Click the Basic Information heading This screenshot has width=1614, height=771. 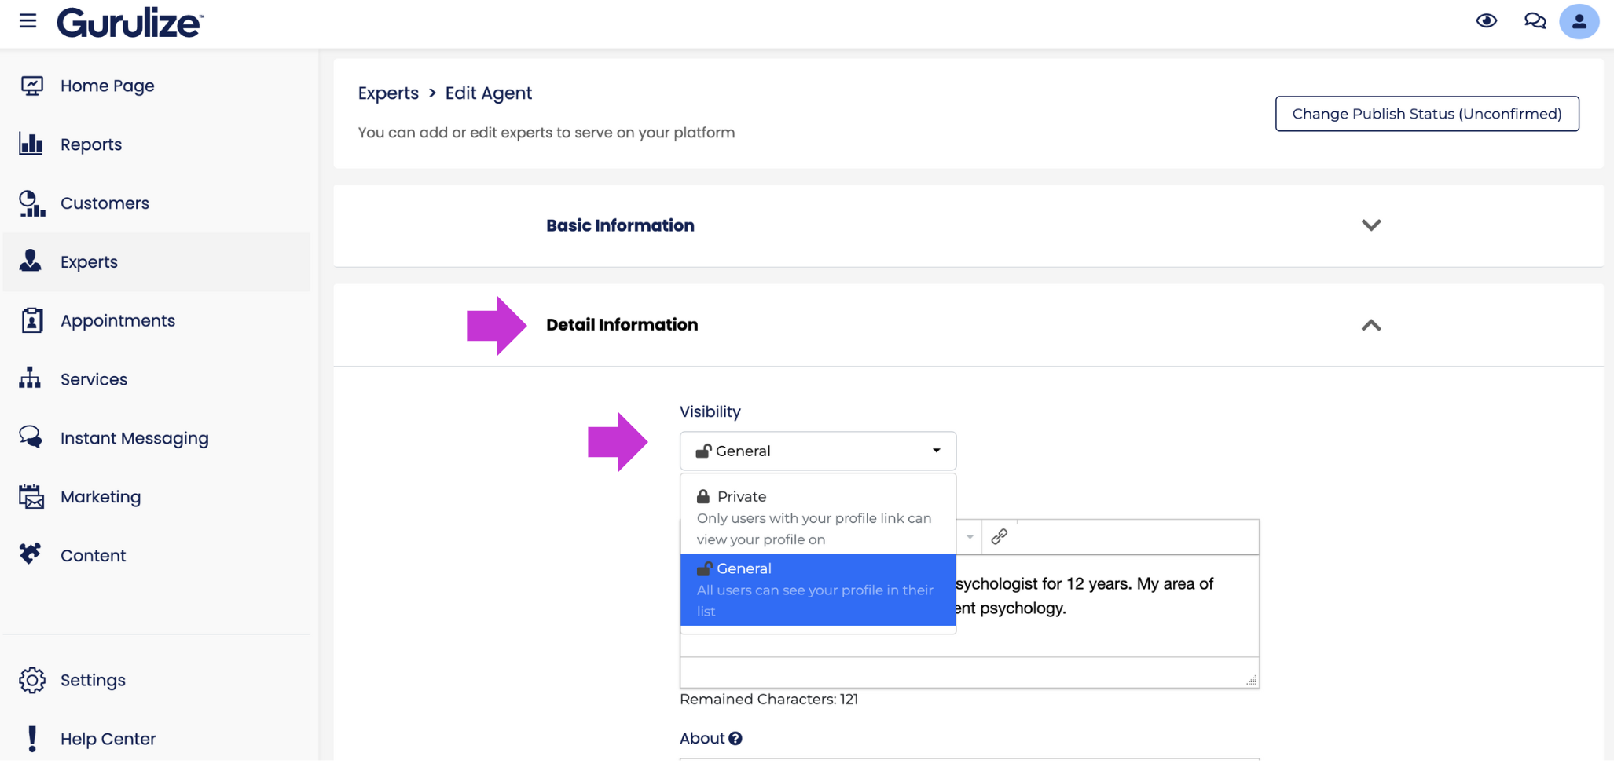(x=620, y=225)
